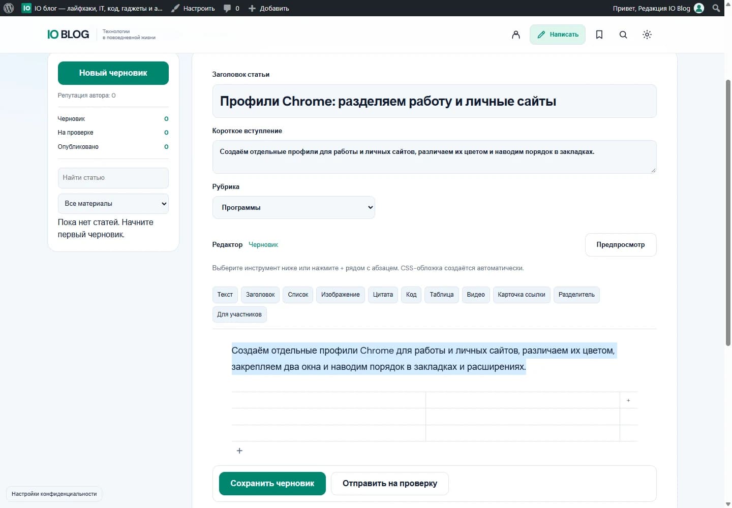Viewport: 732px width, 508px height.
Task: Insert a Таблица block
Action: tap(442, 295)
